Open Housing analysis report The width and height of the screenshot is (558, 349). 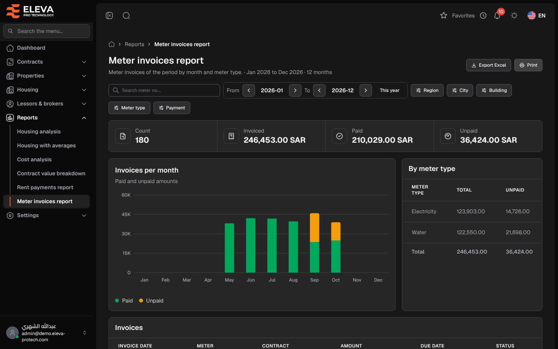point(39,131)
